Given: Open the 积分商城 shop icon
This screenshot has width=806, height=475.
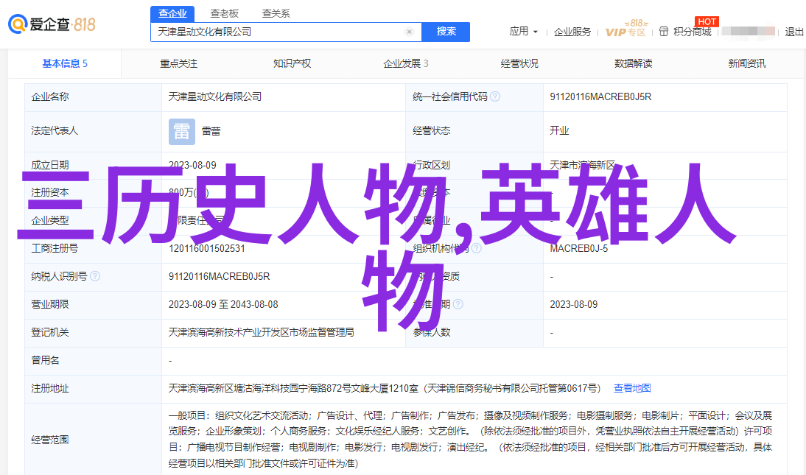Looking at the screenshot, I should pyautogui.click(x=664, y=32).
